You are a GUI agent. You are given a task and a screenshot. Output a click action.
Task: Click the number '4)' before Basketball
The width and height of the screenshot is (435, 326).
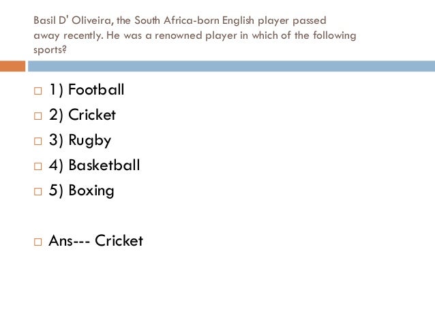[56, 165]
